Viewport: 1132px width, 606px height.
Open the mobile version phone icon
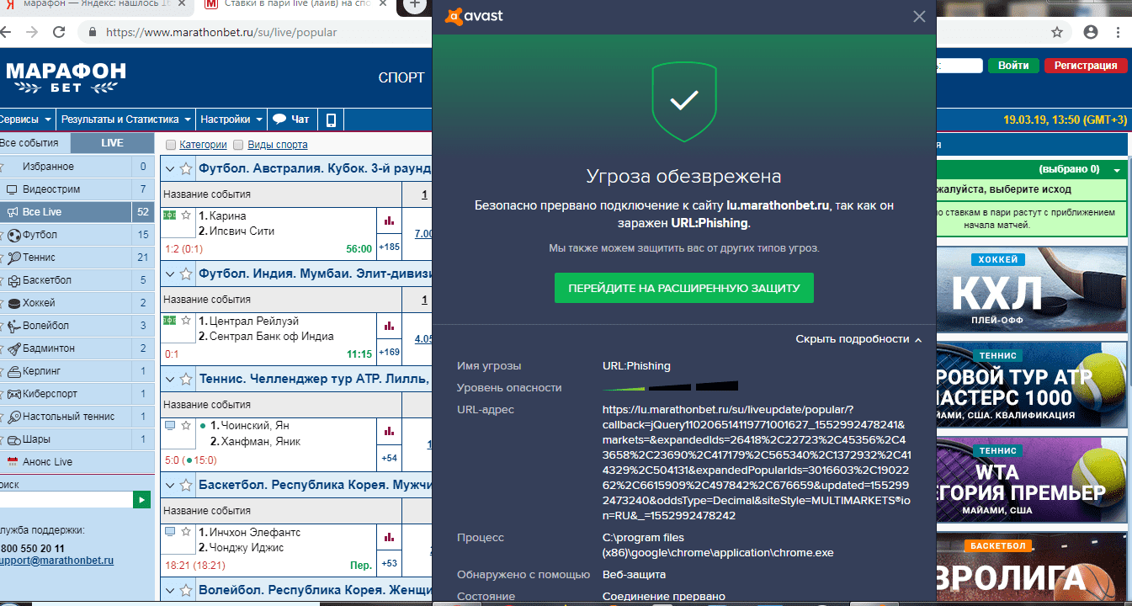tap(331, 120)
